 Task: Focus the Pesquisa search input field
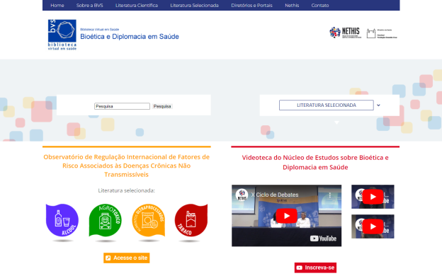point(122,106)
